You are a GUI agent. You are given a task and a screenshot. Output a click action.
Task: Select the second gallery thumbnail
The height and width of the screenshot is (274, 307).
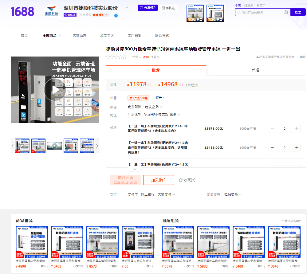point(38,146)
